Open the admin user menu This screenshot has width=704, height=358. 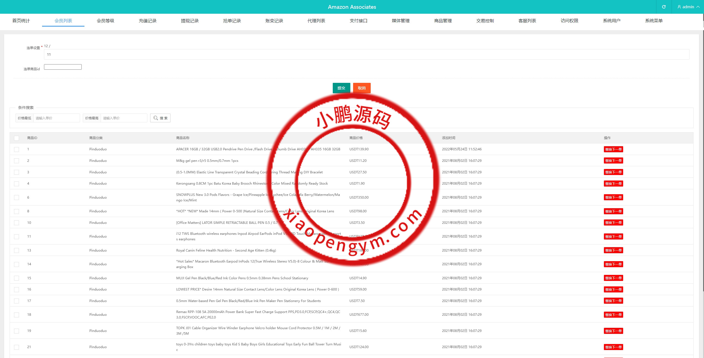coord(688,7)
